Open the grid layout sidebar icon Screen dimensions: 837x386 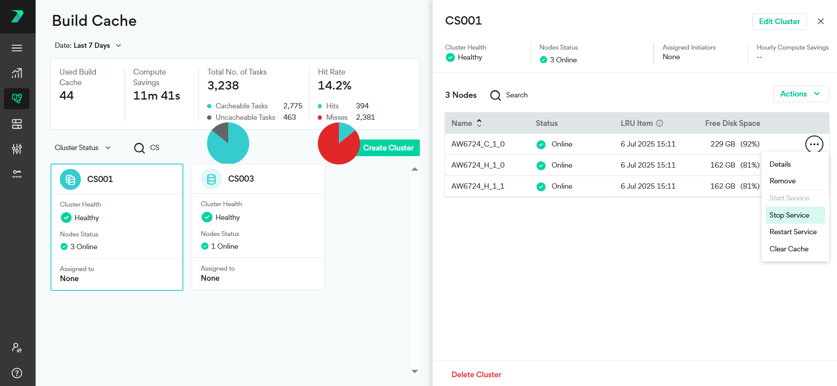(x=17, y=124)
